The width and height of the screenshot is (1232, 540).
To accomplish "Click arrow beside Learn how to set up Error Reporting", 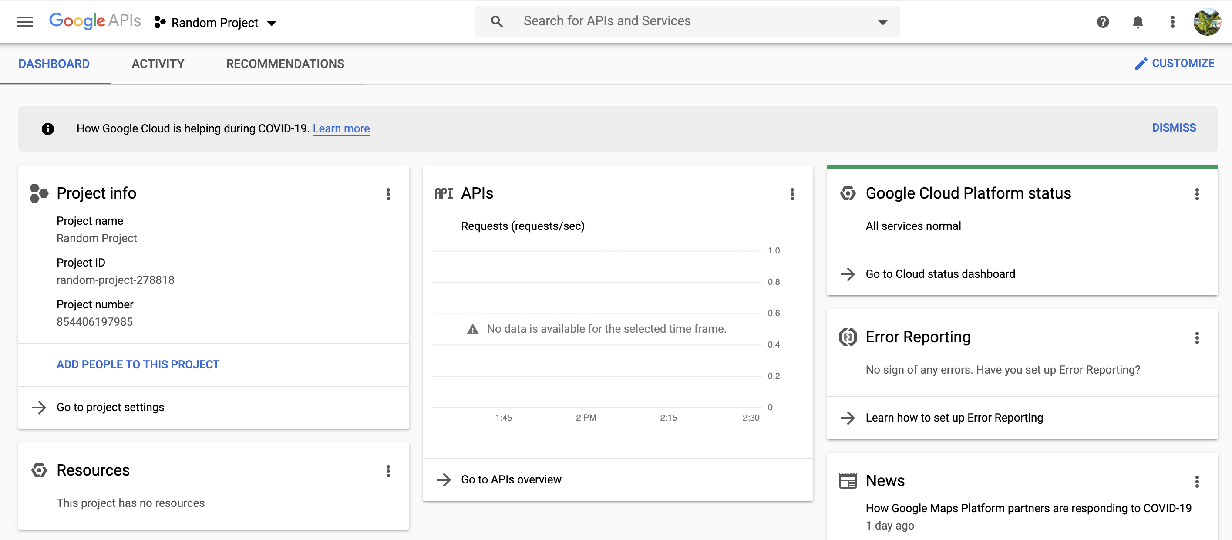I will coord(848,418).
